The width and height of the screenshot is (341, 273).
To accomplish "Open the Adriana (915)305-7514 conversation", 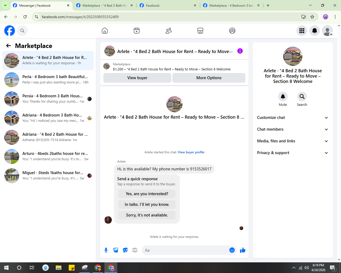I will coord(48,137).
